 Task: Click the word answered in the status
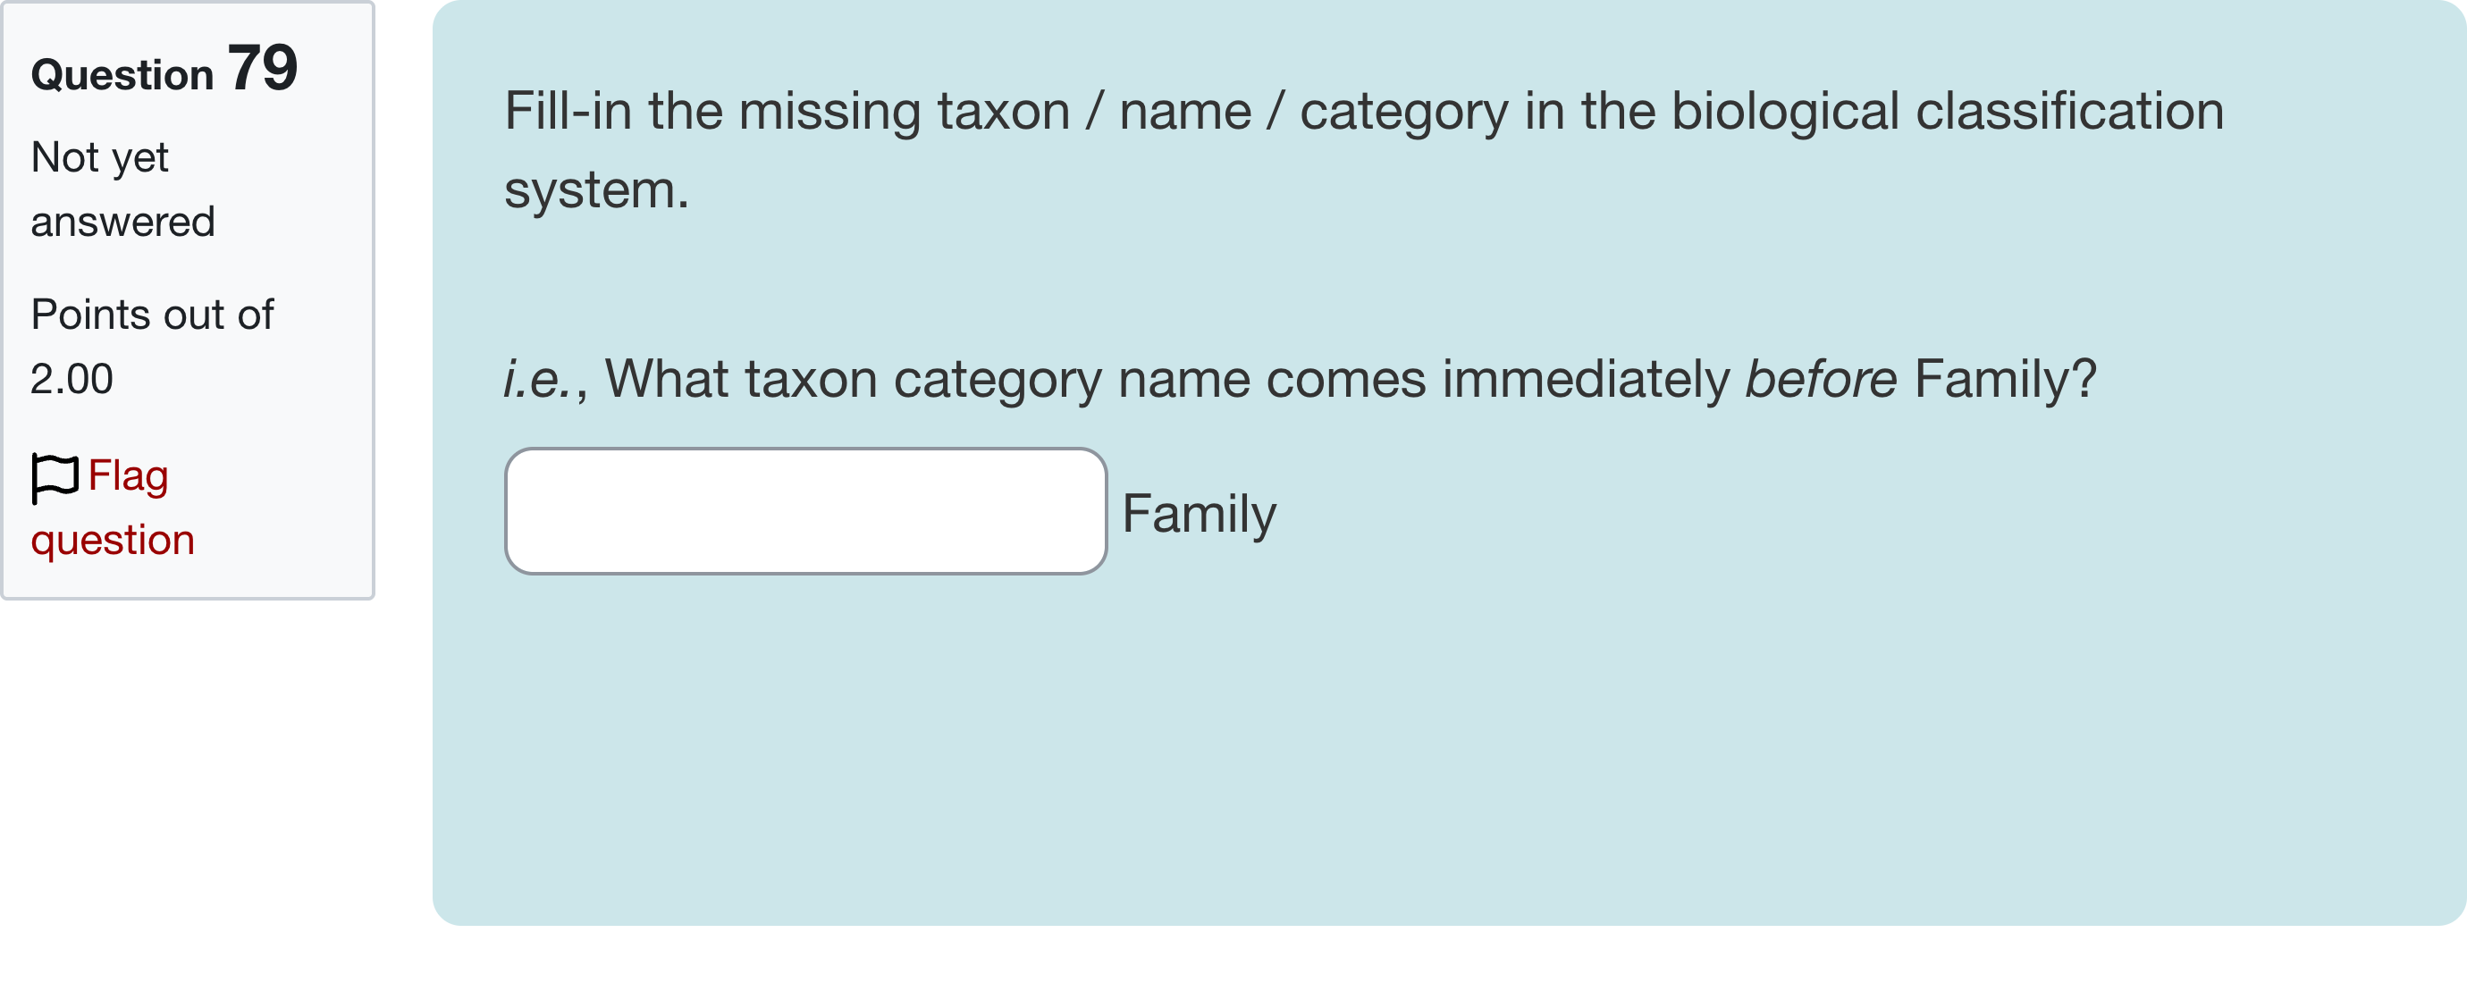click(122, 222)
